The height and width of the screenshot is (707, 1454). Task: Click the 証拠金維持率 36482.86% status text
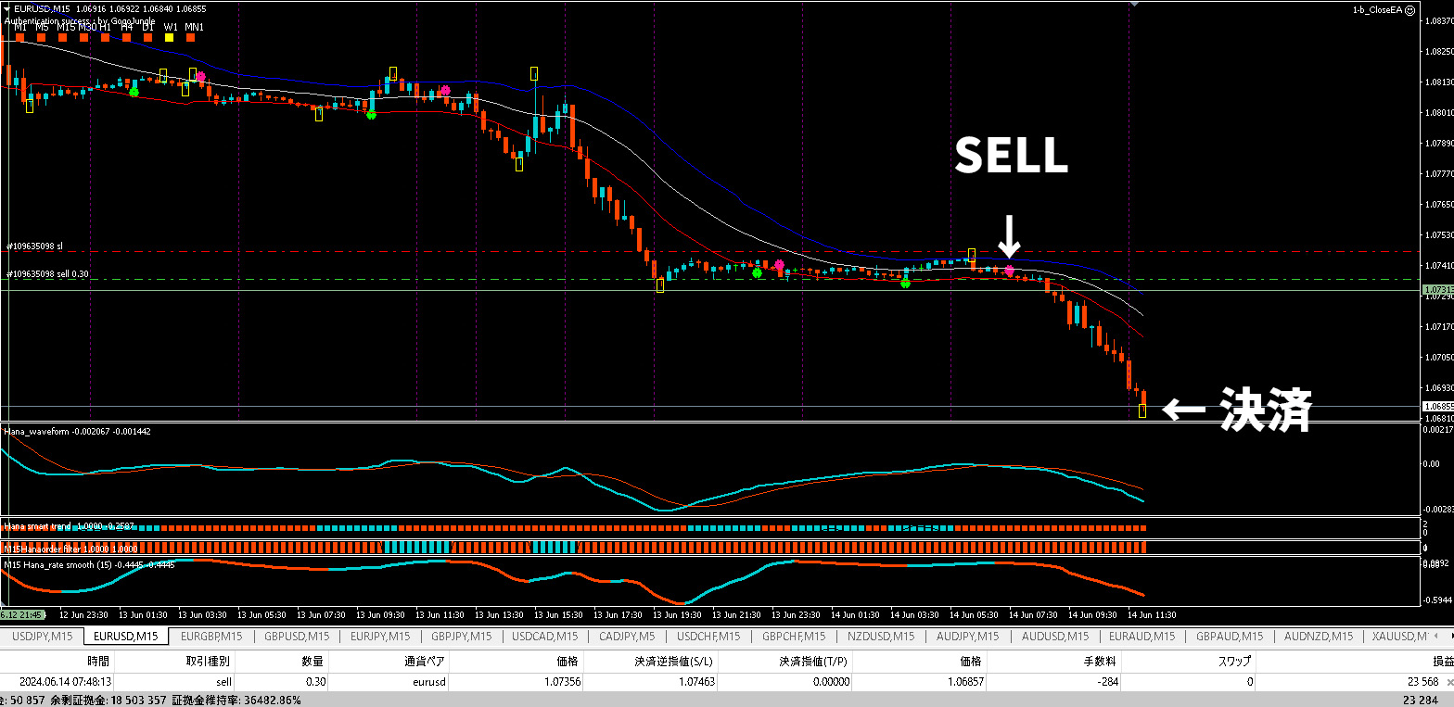[x=236, y=700]
